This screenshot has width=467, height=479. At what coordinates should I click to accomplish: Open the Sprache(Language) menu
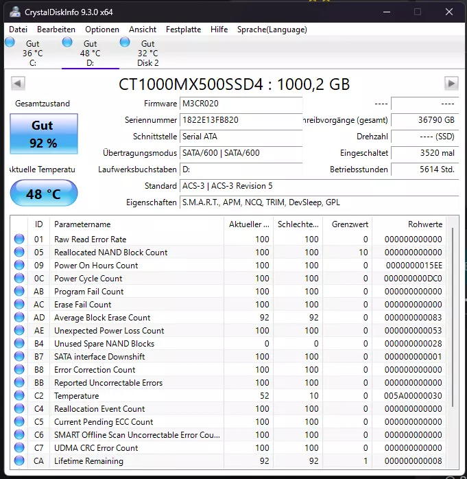tap(272, 30)
